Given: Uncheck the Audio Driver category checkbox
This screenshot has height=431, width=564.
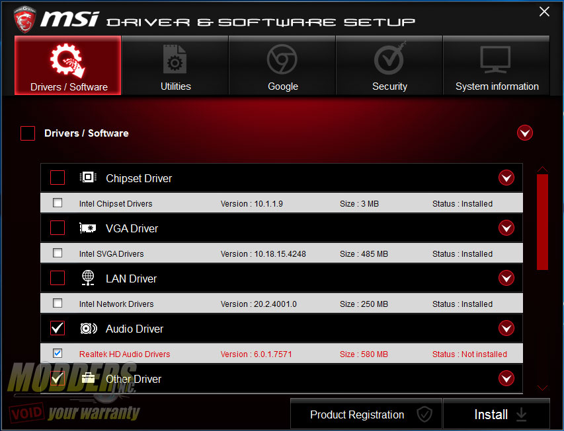Looking at the screenshot, I should pyautogui.click(x=58, y=328).
